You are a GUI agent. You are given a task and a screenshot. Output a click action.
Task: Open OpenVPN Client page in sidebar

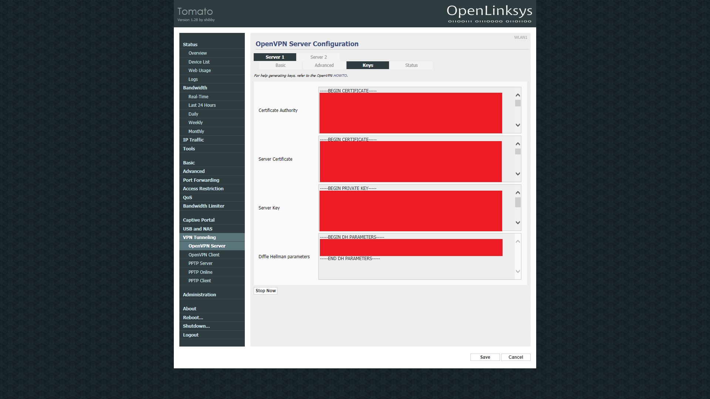[204, 255]
